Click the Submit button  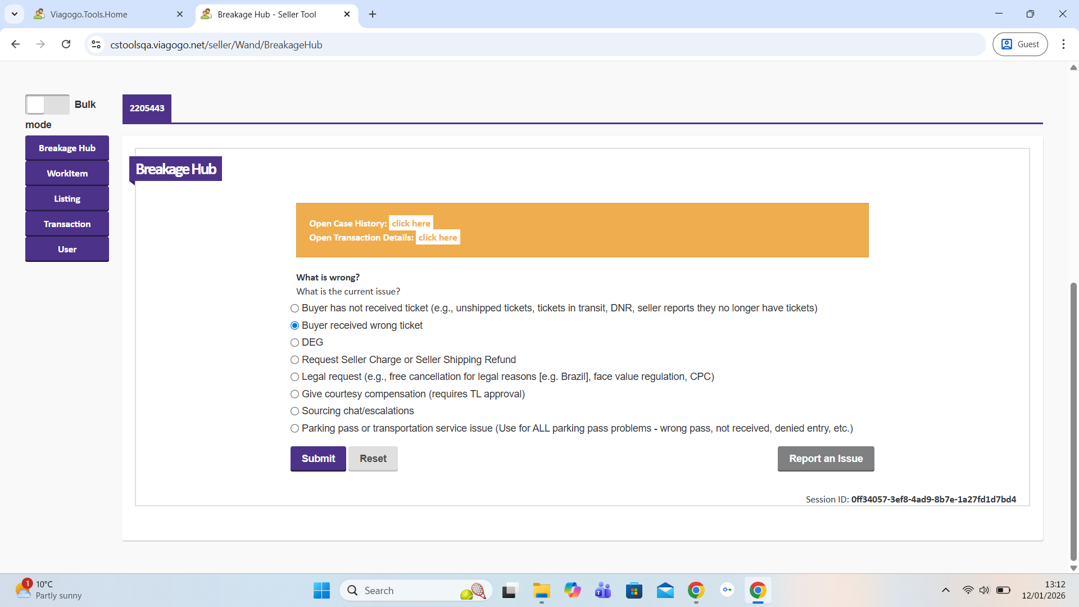[x=318, y=459]
